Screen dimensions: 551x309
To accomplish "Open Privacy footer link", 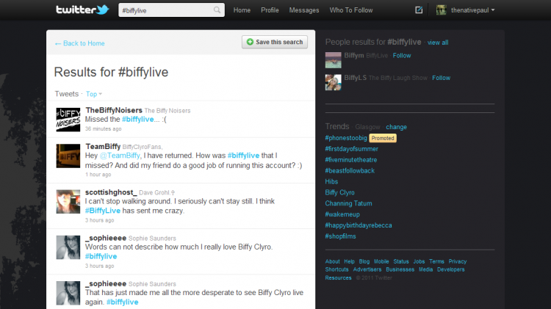I will click(x=458, y=261).
